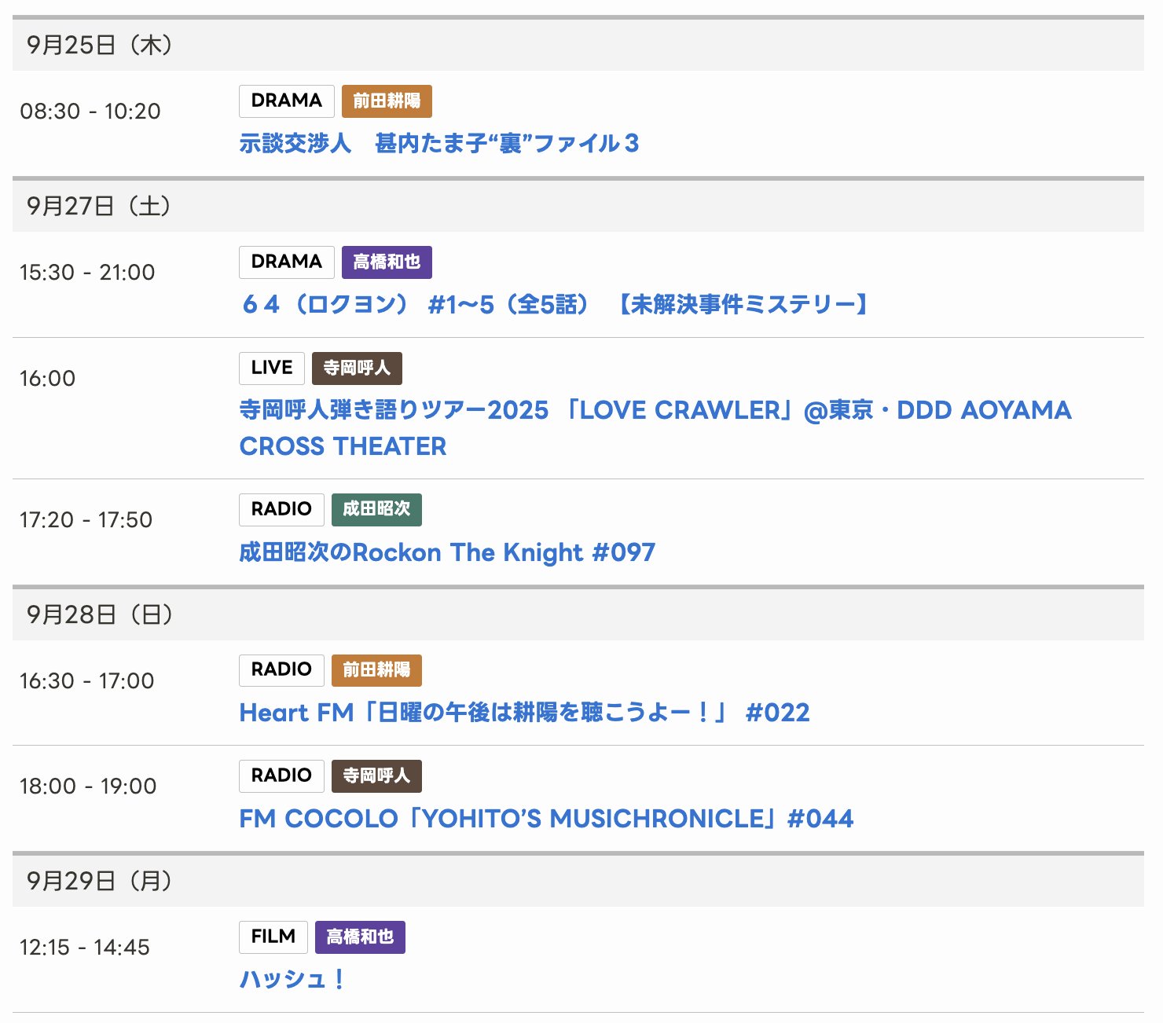Select the 寺岡呼人 tag above FM COCOLO
This screenshot has width=1163, height=1023.
[376, 776]
